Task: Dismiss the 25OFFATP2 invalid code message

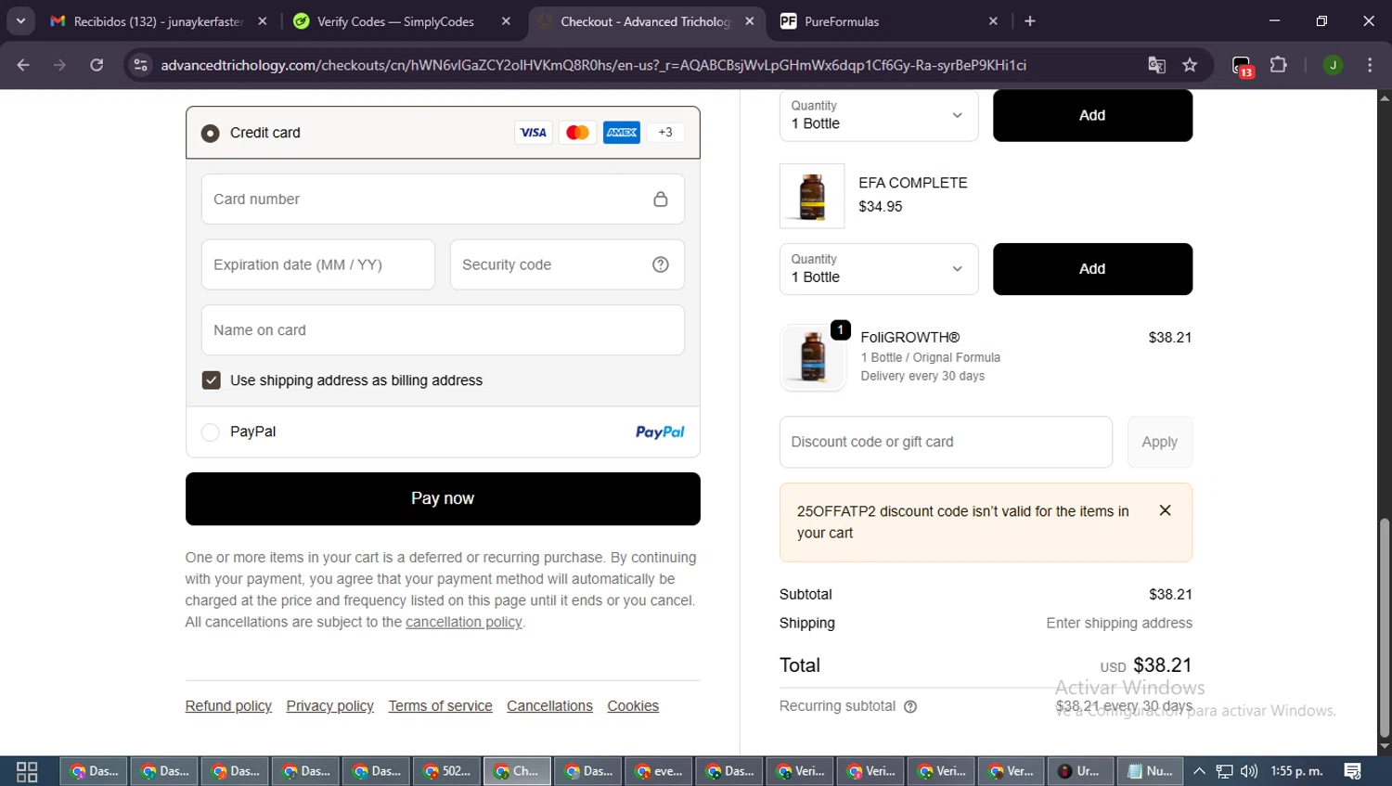Action: coord(1166,510)
